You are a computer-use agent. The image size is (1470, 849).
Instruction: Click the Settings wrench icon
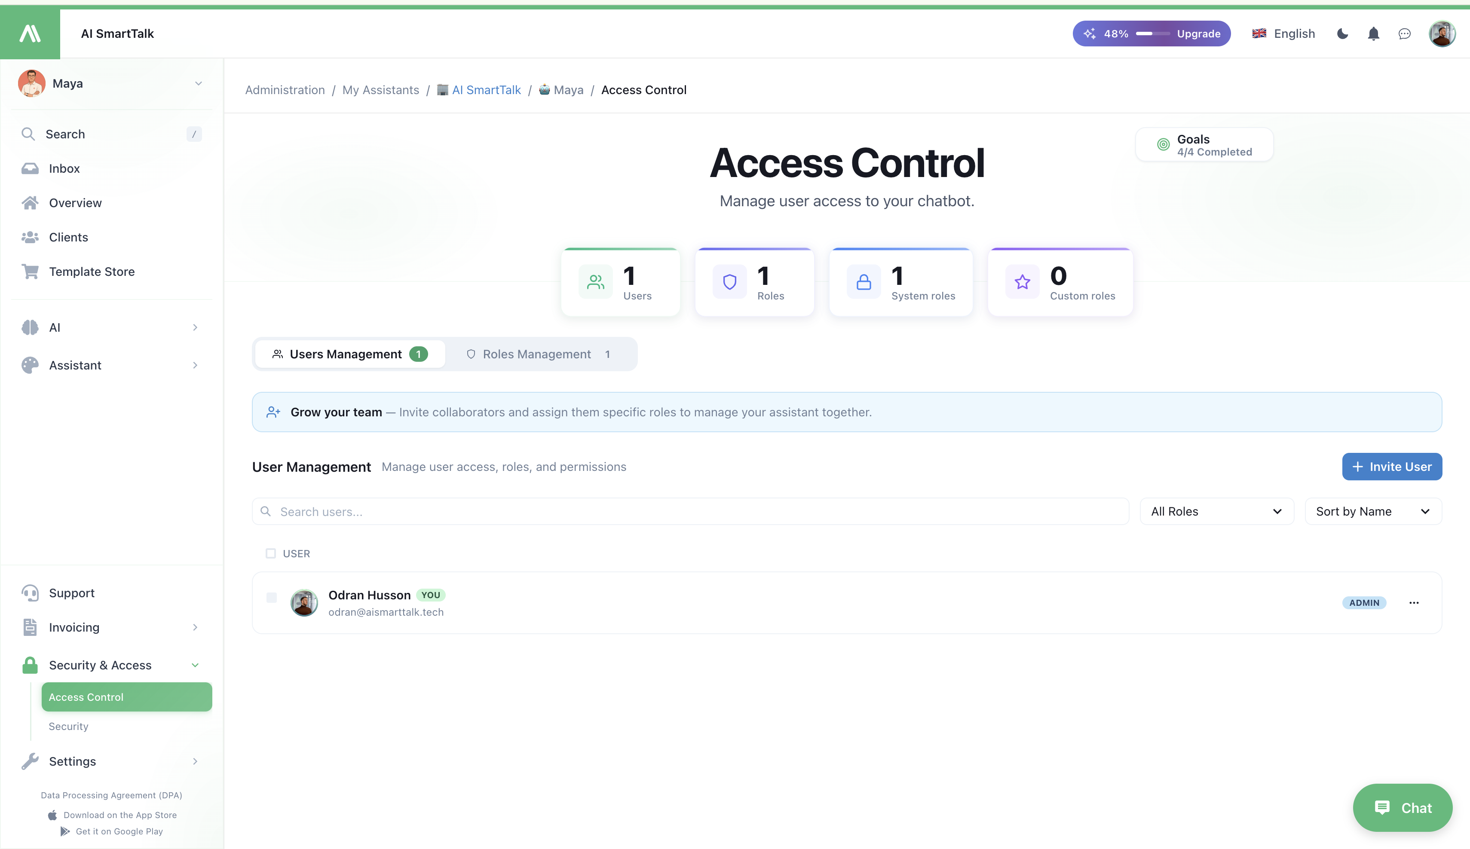[x=30, y=761]
